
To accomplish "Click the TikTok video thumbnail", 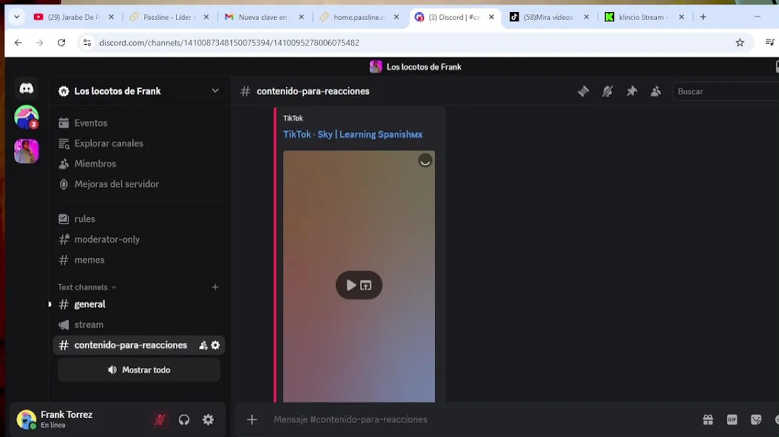I will coord(359,276).
